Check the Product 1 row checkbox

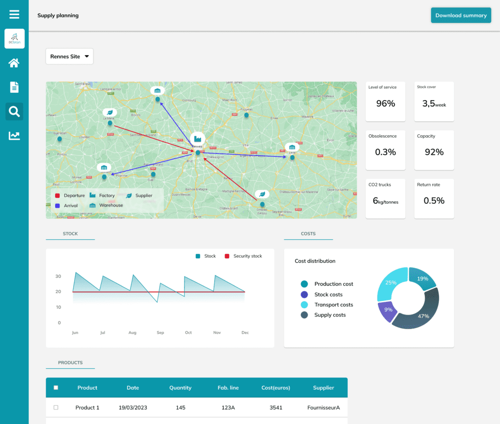[56, 407]
